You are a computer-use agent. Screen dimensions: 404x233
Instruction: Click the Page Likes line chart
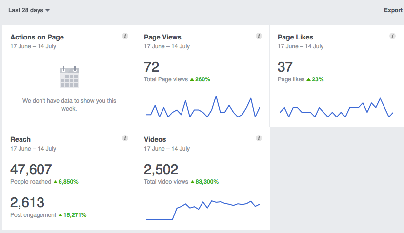(x=336, y=110)
